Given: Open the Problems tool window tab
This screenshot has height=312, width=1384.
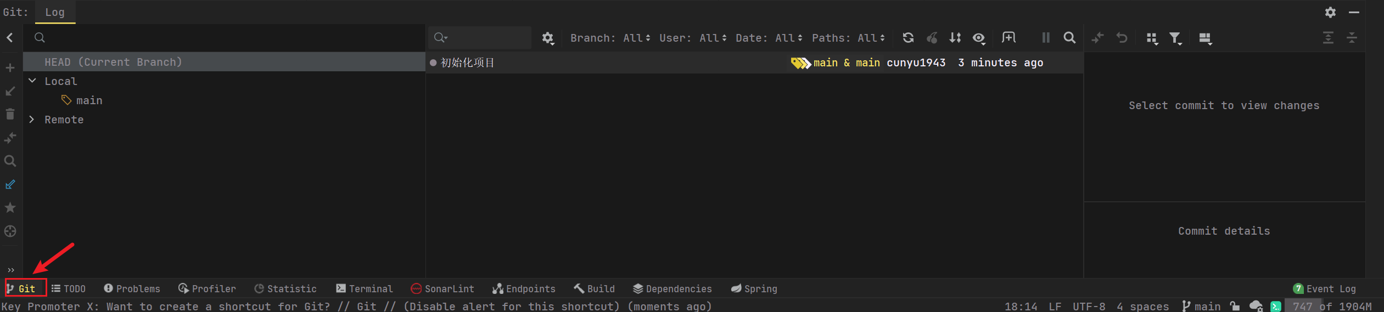Looking at the screenshot, I should [x=132, y=288].
